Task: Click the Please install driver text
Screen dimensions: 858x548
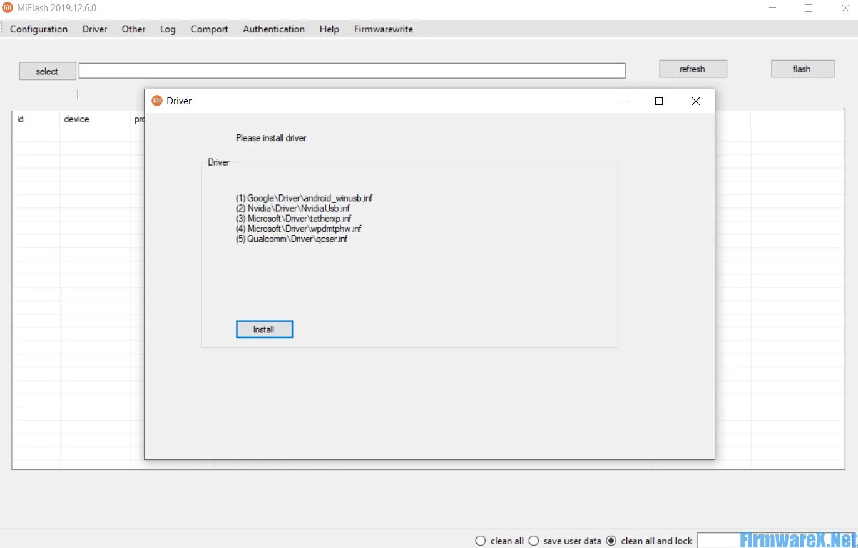Action: tap(271, 138)
